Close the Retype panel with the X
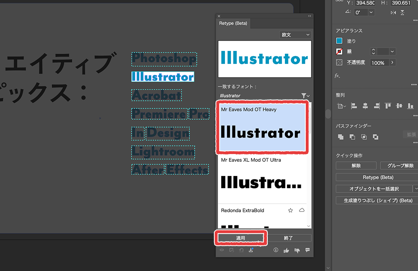This screenshot has width=418, height=271. [x=219, y=16]
